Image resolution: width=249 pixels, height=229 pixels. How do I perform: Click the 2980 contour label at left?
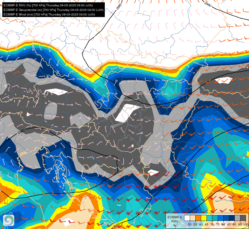21,132
